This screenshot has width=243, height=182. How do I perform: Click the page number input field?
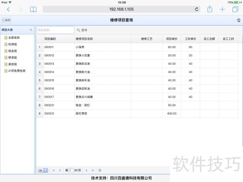coord(71,170)
